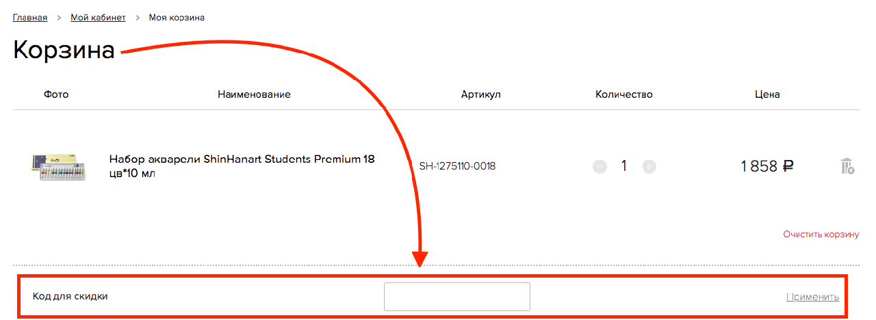Viewport: 876px width, 320px height.
Task: Click the Код для скидки label
Action: (x=70, y=296)
